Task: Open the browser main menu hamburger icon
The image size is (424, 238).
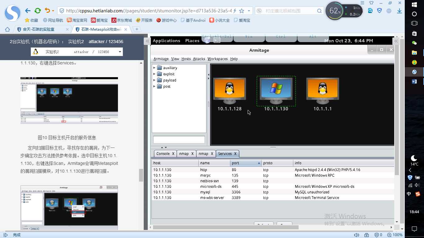Action: click(363, 3)
